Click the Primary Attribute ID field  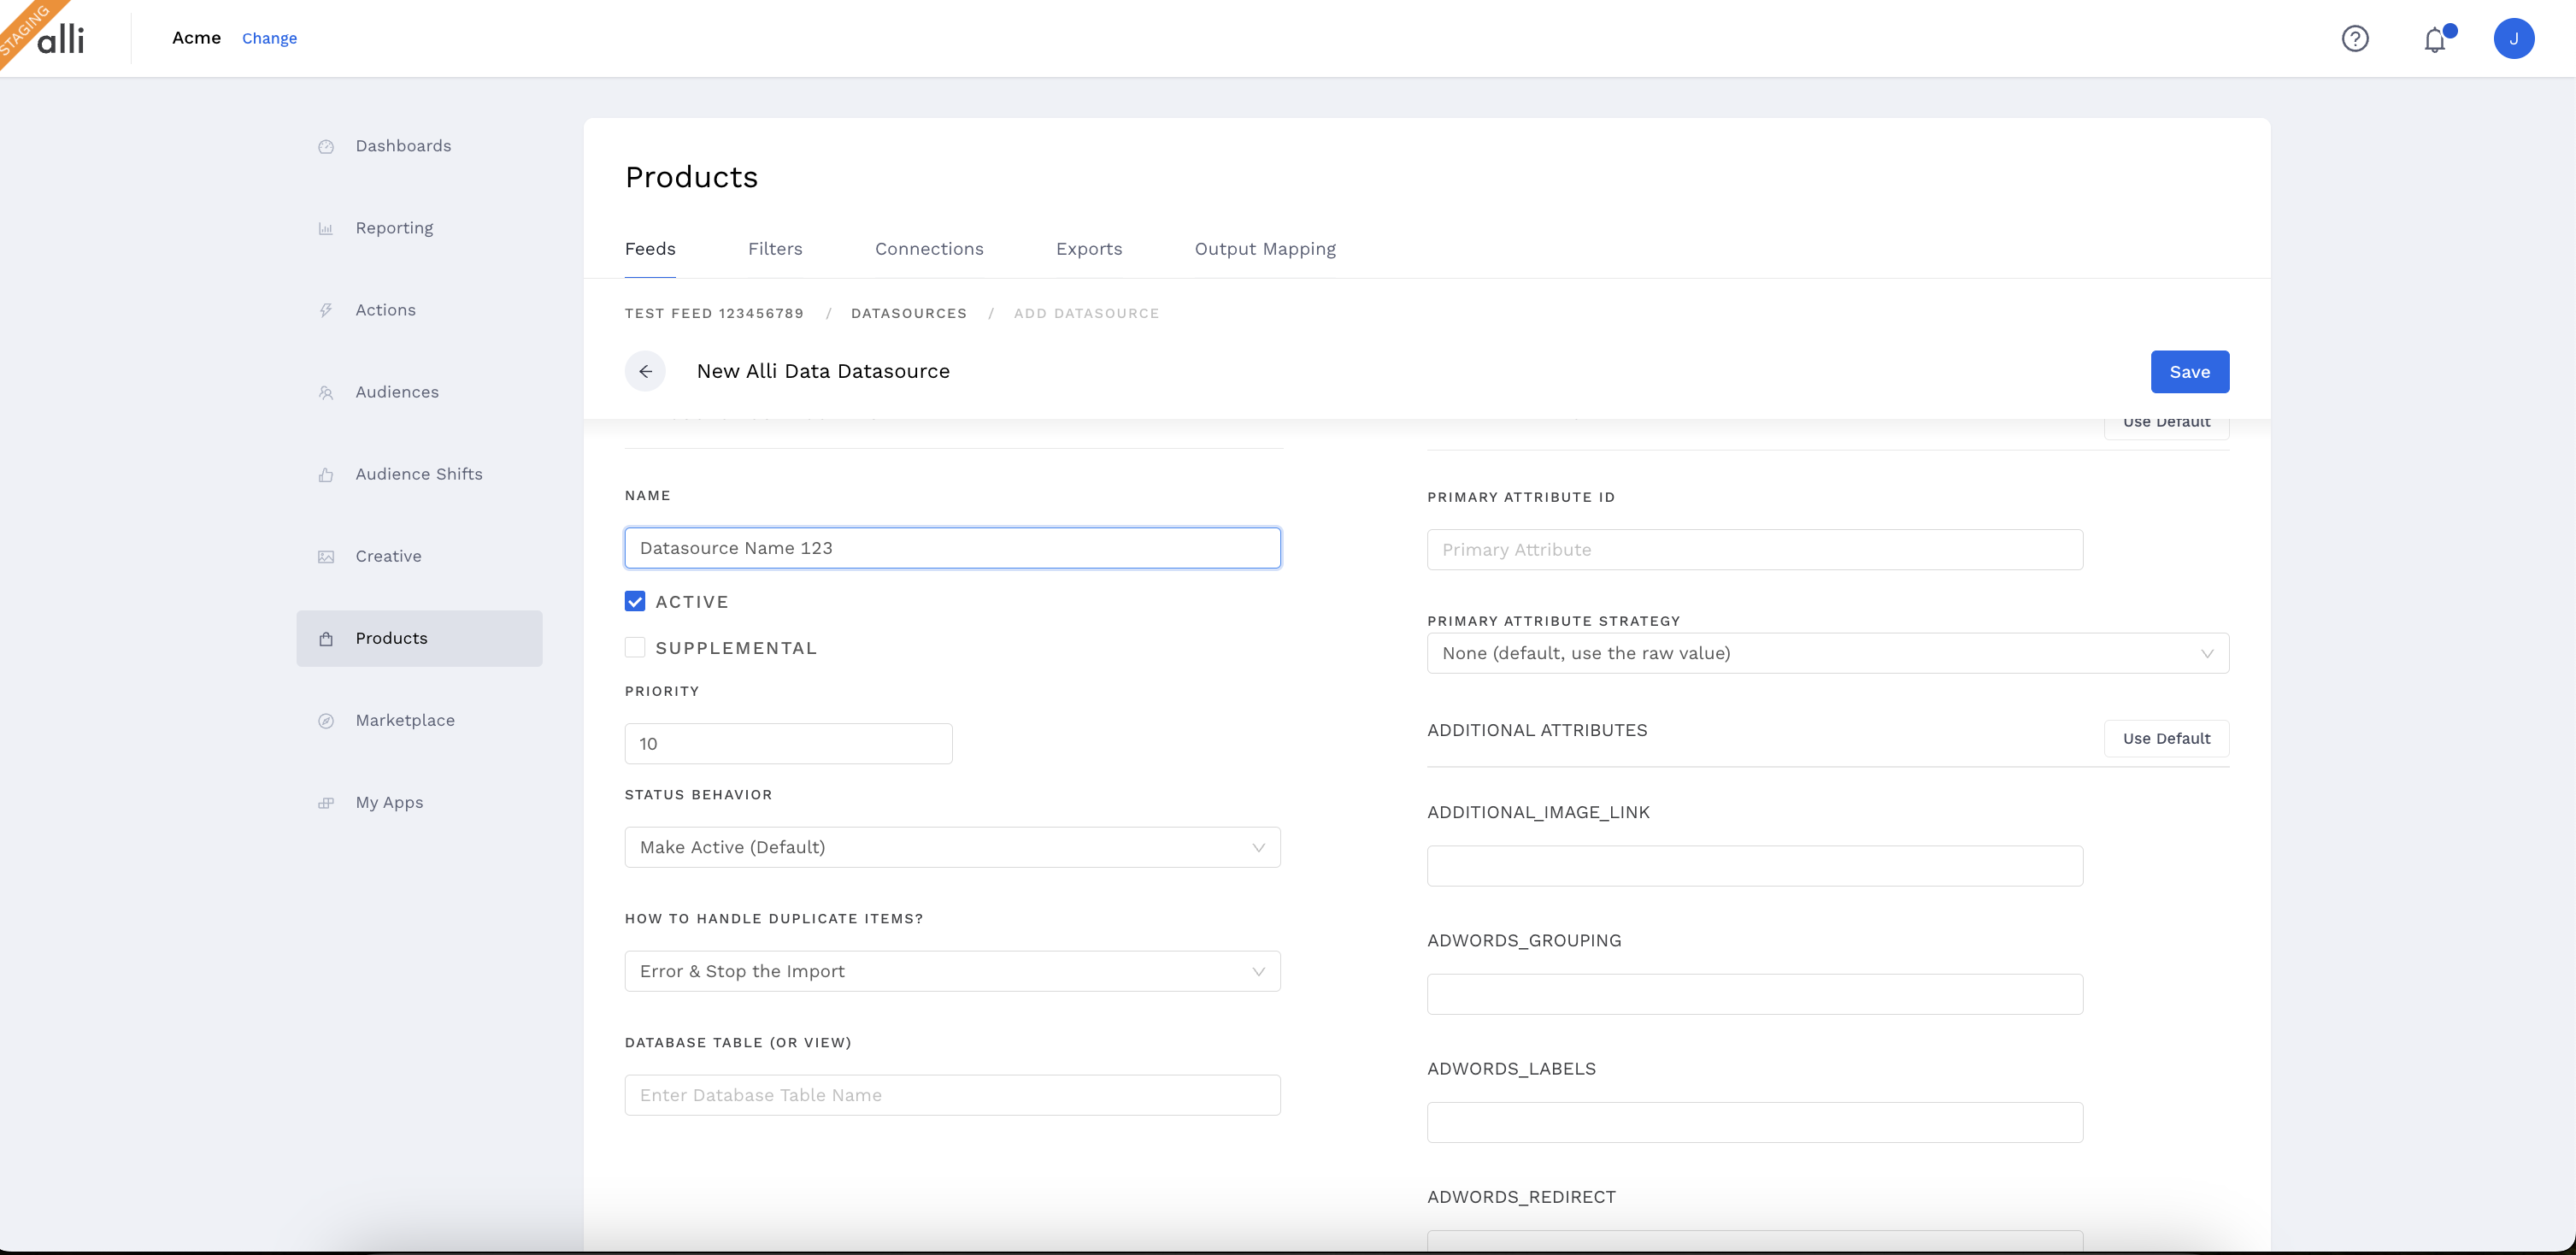point(1755,550)
